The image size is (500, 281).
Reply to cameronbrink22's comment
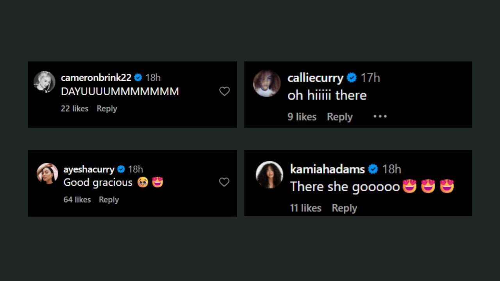click(x=107, y=108)
